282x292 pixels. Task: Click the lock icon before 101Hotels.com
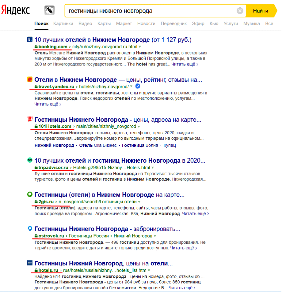coord(36,127)
